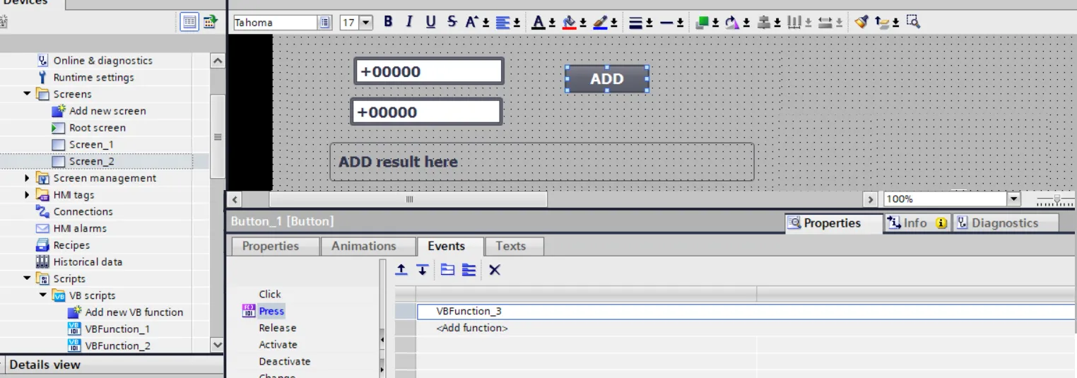The width and height of the screenshot is (1077, 378).
Task: Move function down with down-arrow icon
Action: (422, 270)
